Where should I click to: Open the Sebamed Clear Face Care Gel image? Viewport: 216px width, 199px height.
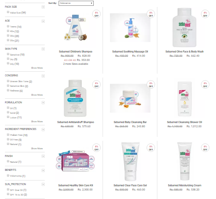130,162
